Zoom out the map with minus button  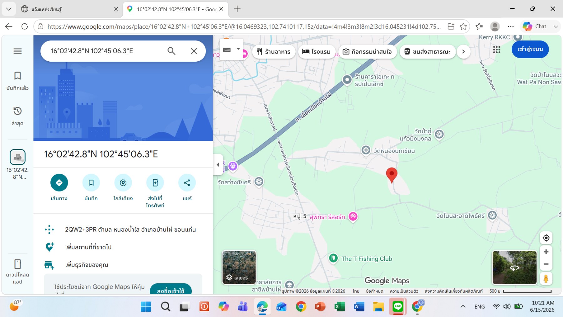(546, 264)
